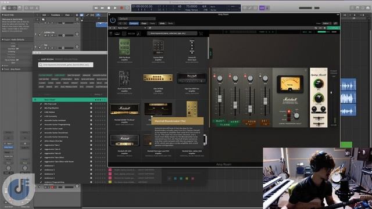
Task: Toggle the first mic channel red button
Action: pyautogui.click(x=214, y=76)
